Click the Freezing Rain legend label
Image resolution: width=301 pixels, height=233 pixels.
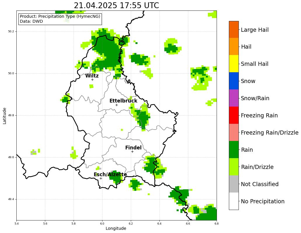point(259,115)
